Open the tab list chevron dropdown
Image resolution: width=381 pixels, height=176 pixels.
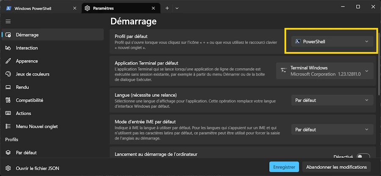pos(177,8)
